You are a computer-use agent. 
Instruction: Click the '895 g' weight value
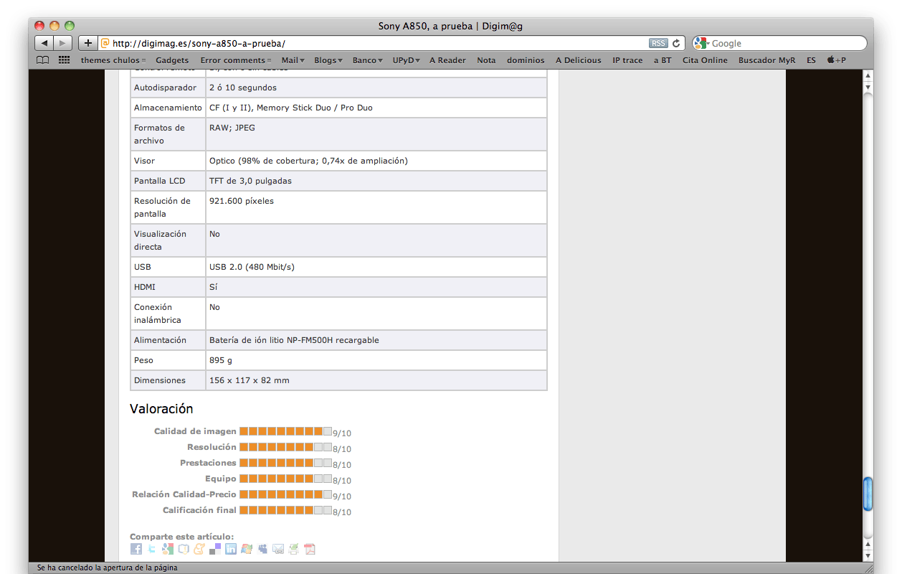click(x=221, y=360)
